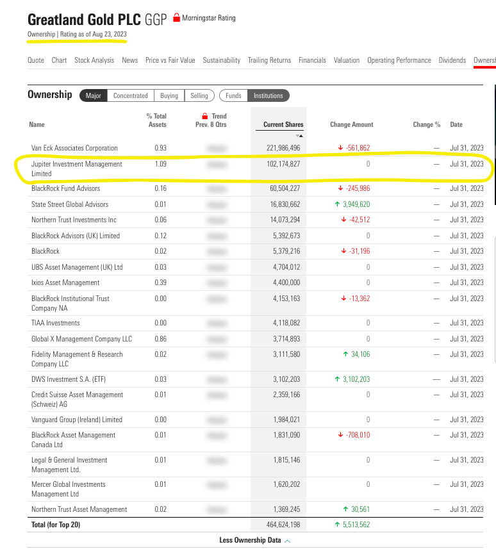The height and width of the screenshot is (558, 496).
Task: Click the Change % column header
Action: point(427,124)
